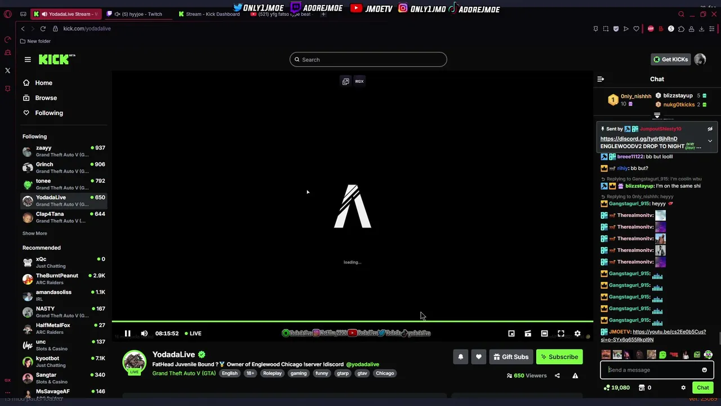Image resolution: width=721 pixels, height=406 pixels.
Task: Expand following list with Show More
Action: (34, 233)
